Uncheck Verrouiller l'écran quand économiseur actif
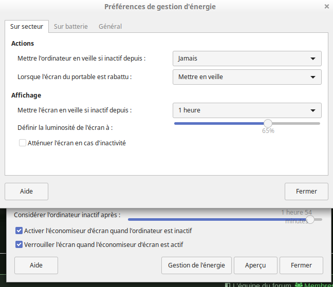 coord(20,245)
